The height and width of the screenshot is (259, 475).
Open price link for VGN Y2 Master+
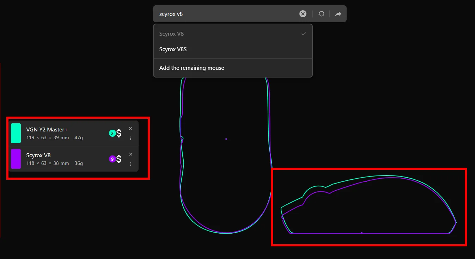[119, 133]
